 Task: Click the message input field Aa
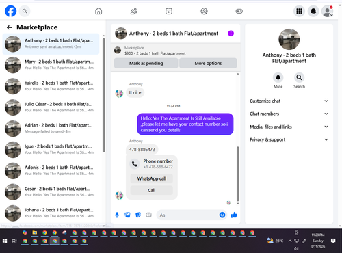click(x=188, y=215)
